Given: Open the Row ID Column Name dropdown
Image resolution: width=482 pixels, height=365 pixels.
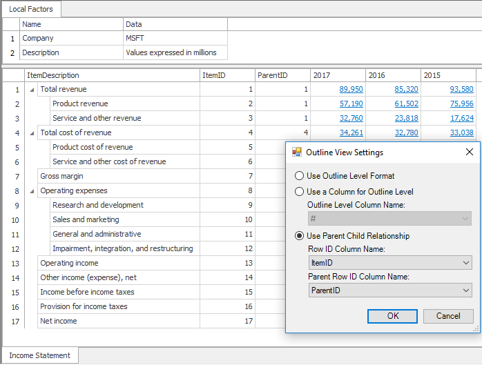Looking at the screenshot, I should [390, 263].
